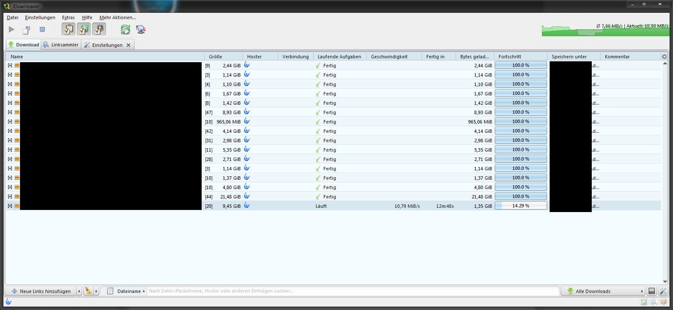Click the broom cleanup icon in the bottom bar
The image size is (673, 310).
coord(88,291)
